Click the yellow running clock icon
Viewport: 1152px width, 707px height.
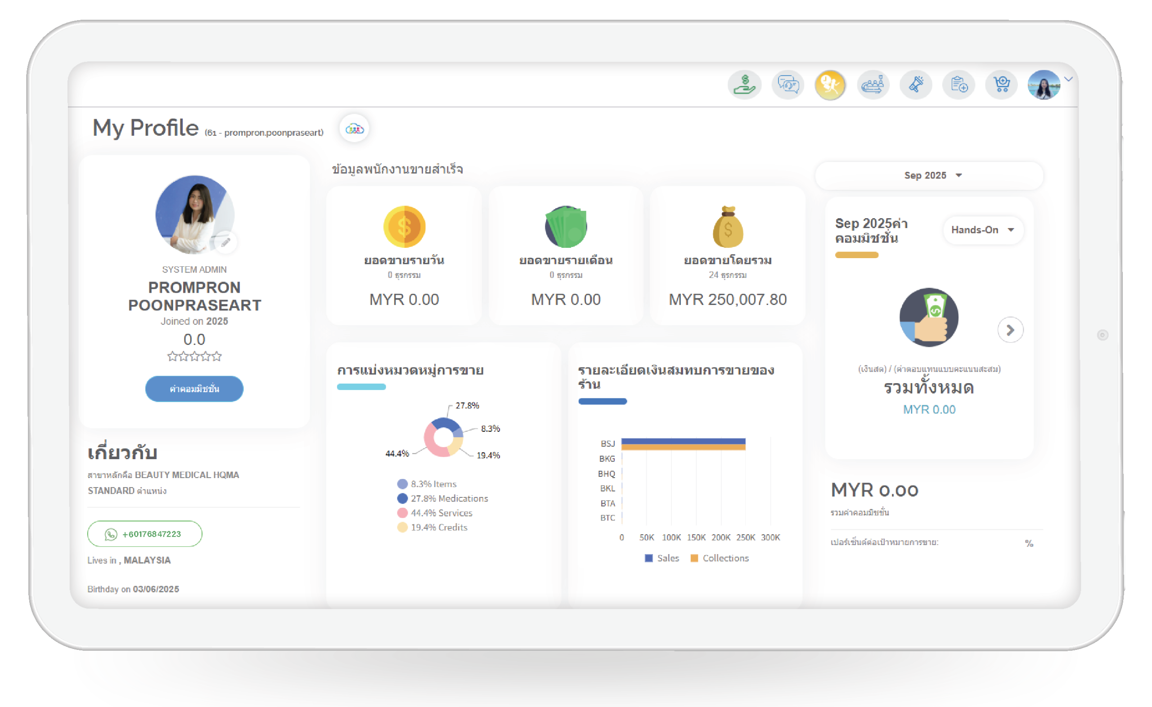pyautogui.click(x=830, y=85)
